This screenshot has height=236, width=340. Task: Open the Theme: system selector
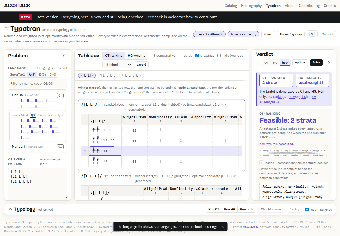click(x=291, y=34)
